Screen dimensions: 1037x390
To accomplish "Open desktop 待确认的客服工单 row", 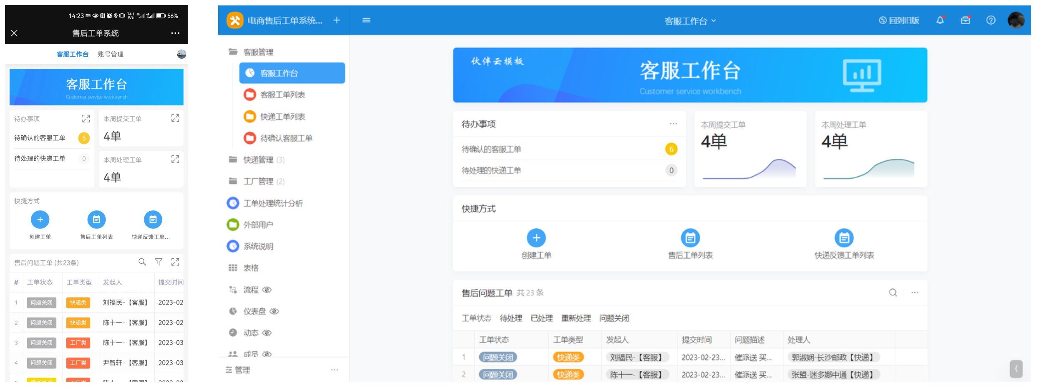I will click(x=569, y=149).
